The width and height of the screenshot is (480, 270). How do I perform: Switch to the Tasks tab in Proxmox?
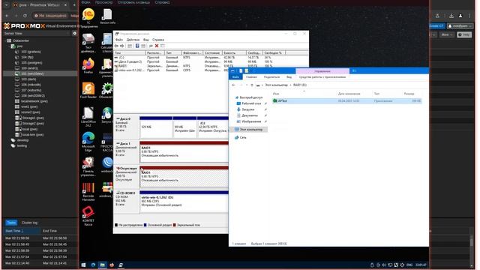click(11, 223)
